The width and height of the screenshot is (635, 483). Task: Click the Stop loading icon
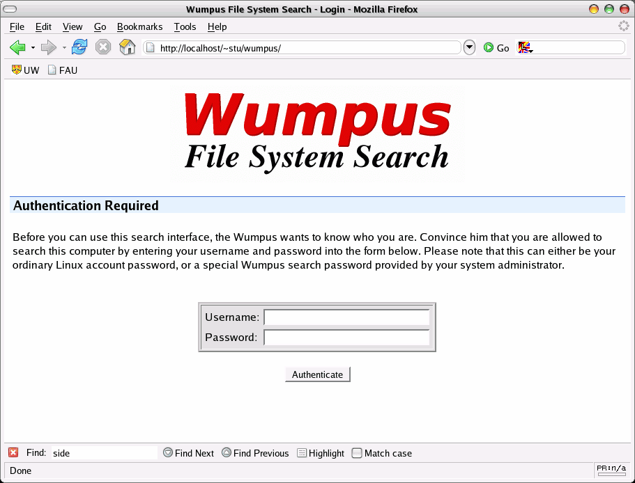103,48
